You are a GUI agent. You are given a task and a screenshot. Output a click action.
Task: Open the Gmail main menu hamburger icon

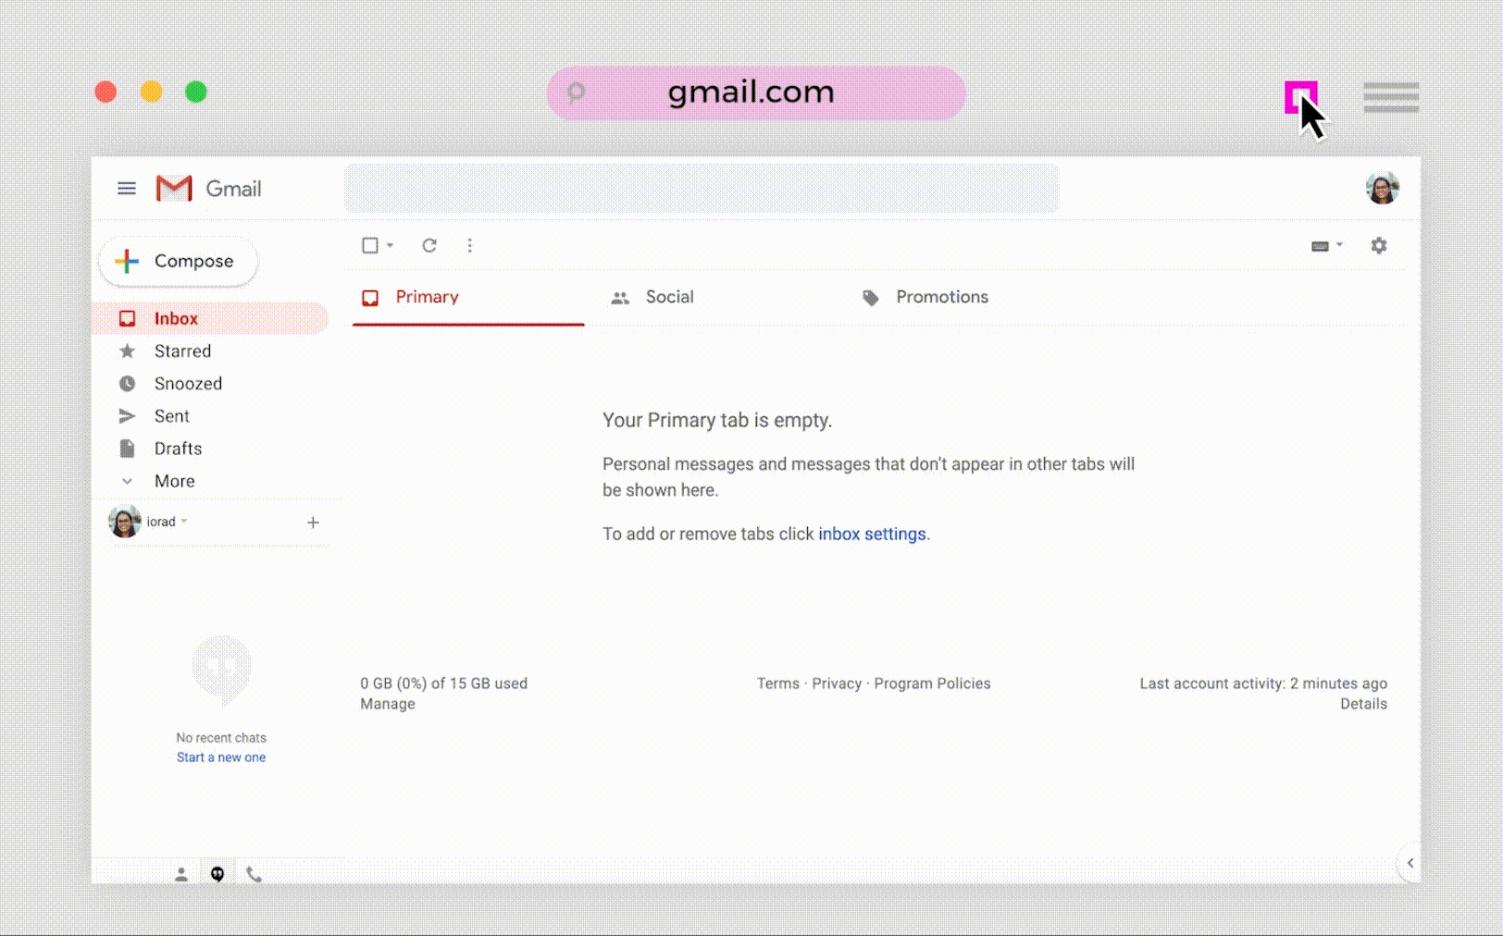click(127, 189)
